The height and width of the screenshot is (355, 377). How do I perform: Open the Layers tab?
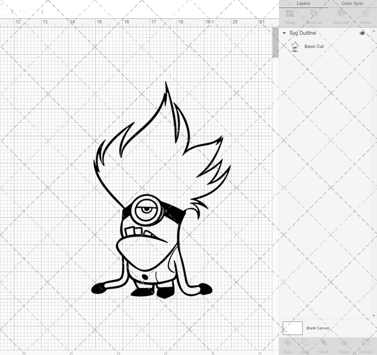click(x=303, y=3)
